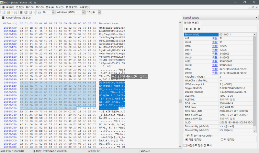Click the 이동 link for Int24
259x153 pixels.
click(x=215, y=53)
